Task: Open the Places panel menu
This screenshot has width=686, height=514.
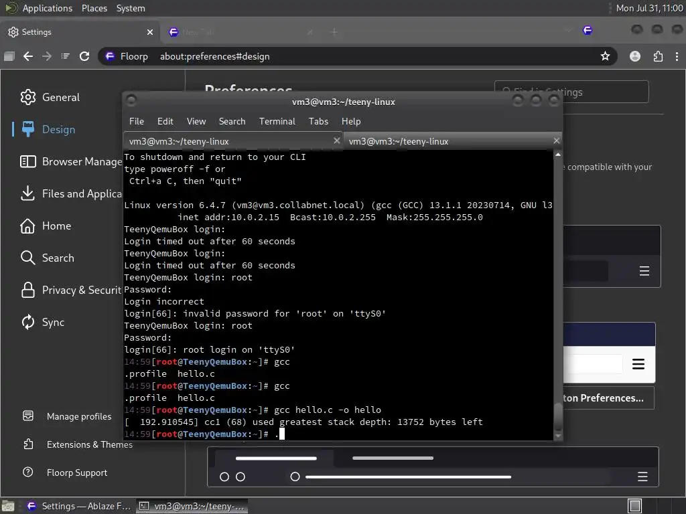Action: click(x=94, y=8)
